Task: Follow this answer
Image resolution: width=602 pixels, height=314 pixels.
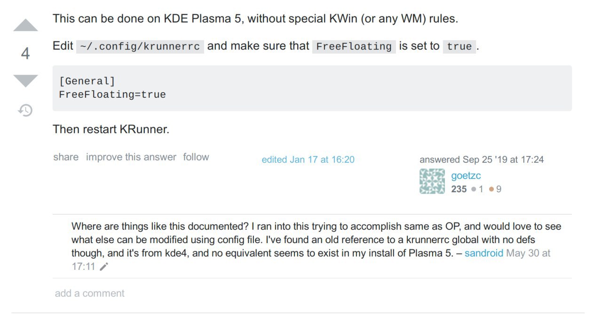Action: 196,157
